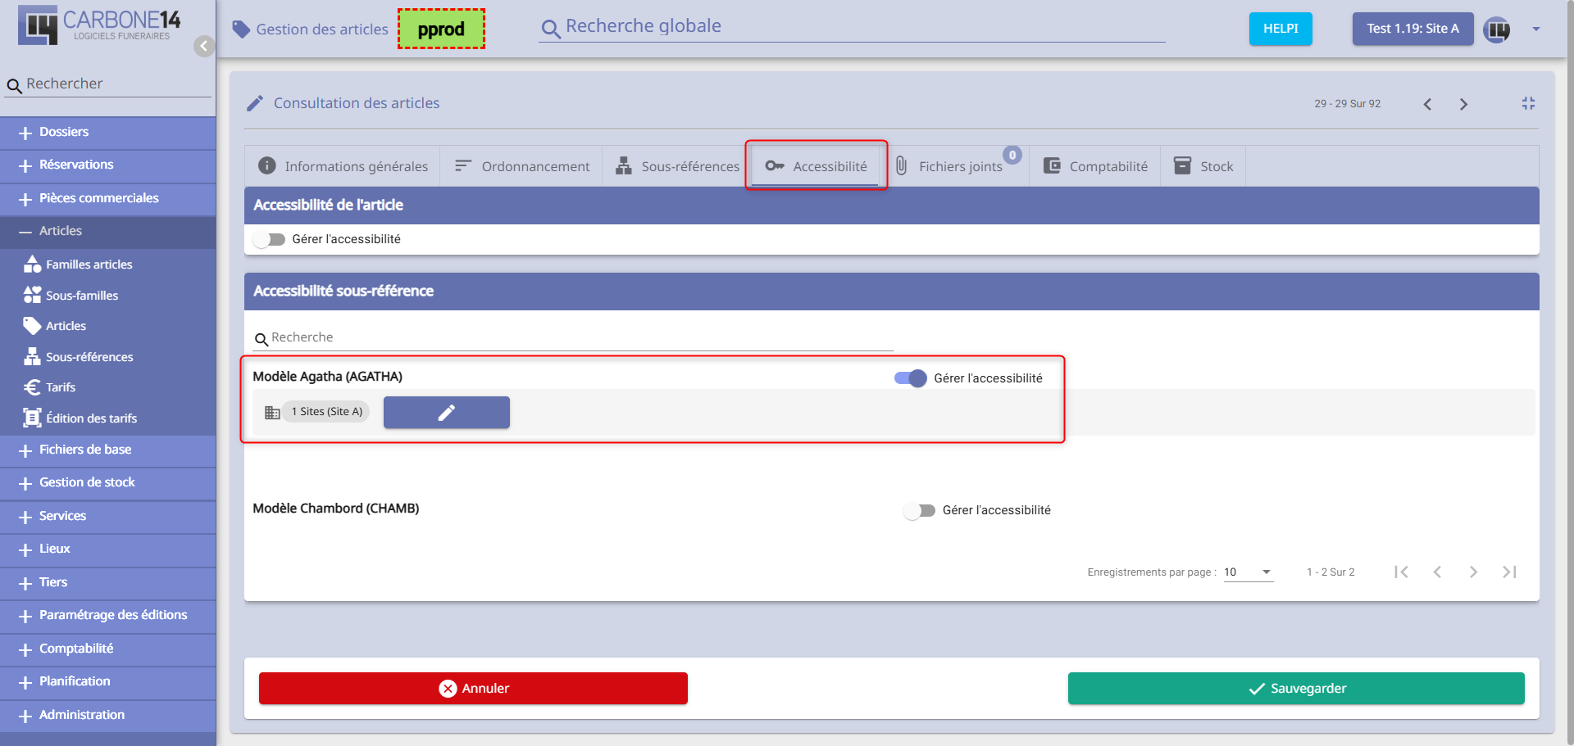Switch to the Comptabilité tab

1095,166
